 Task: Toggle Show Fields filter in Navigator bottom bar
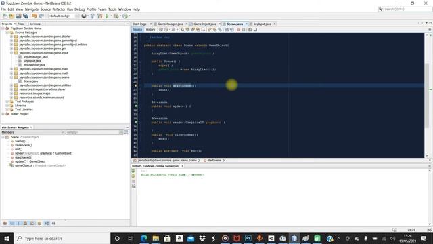pyautogui.click(x=12, y=223)
